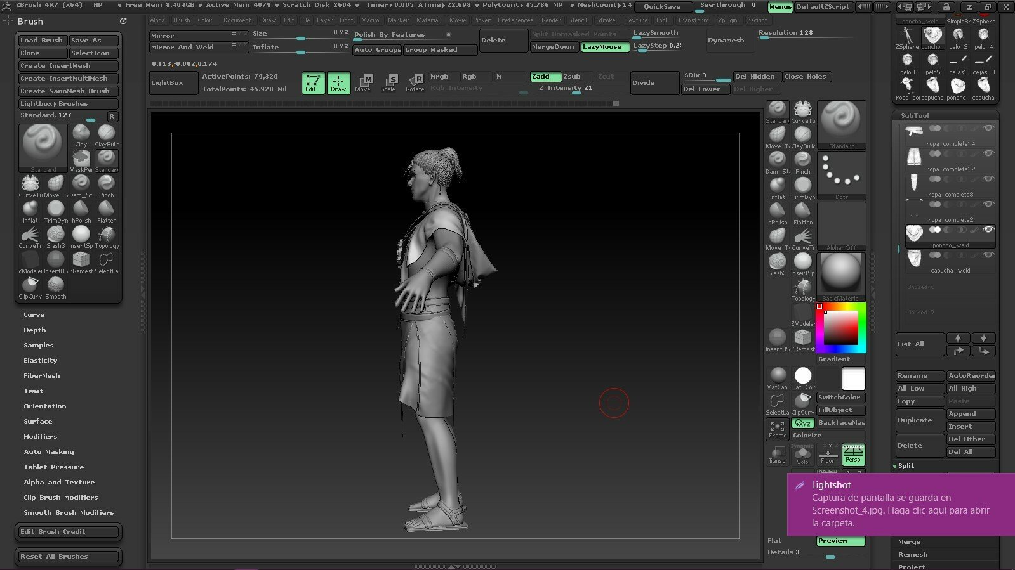This screenshot has width=1015, height=570.
Task: Open the Lightshot screenshot saved notification
Action: pyautogui.click(x=901, y=504)
